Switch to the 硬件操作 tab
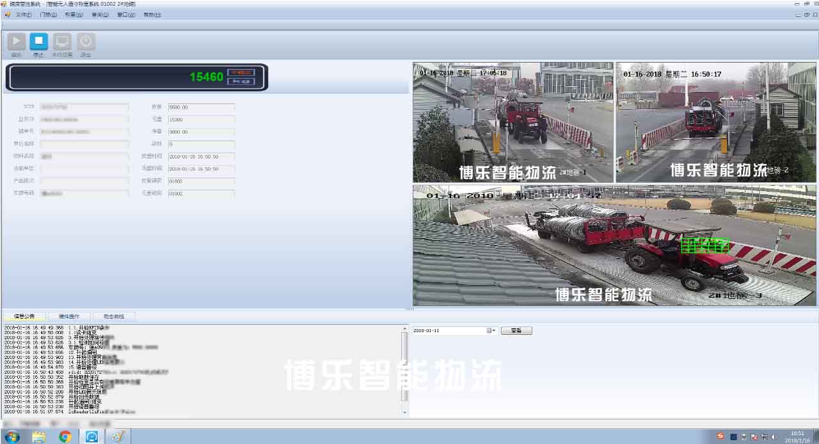 tap(69, 316)
